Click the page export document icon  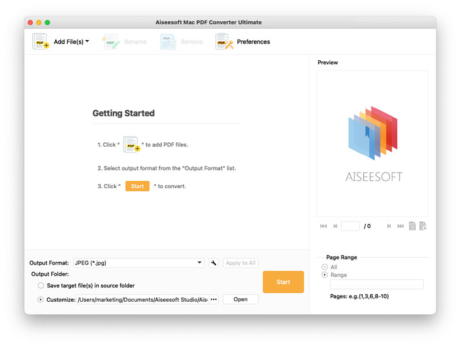point(423,226)
